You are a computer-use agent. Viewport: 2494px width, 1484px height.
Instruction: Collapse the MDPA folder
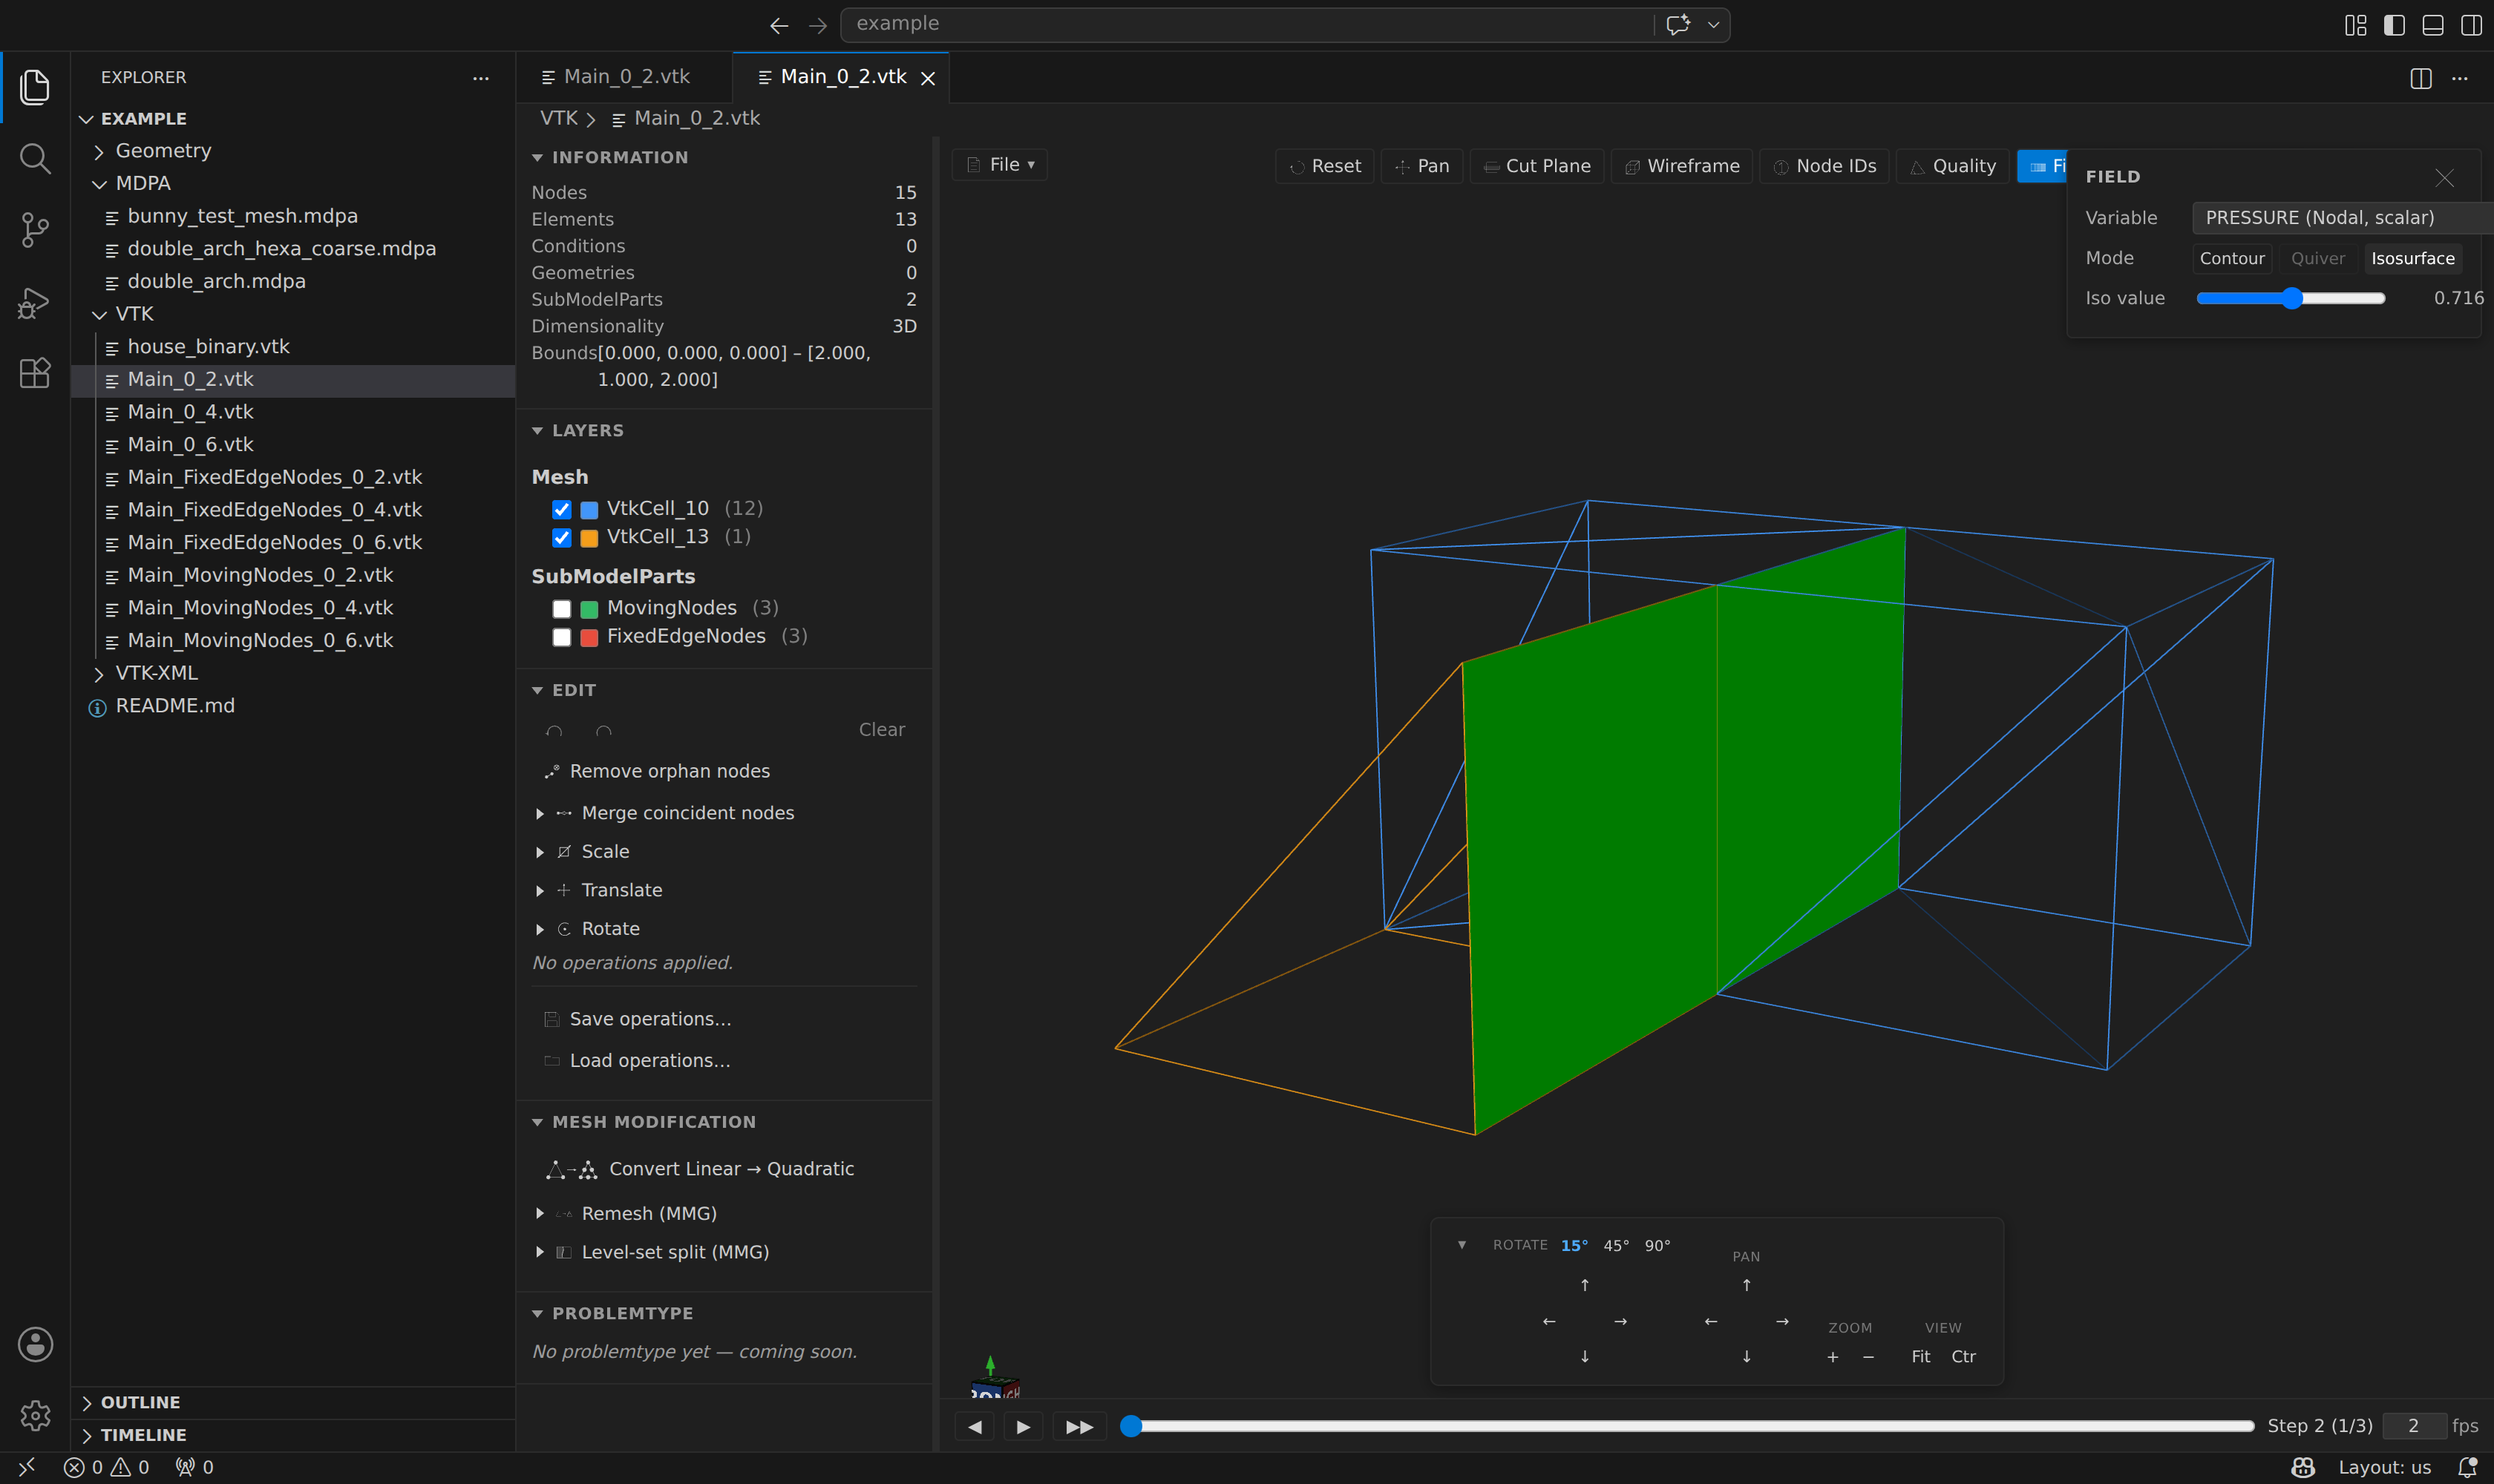[x=143, y=184]
